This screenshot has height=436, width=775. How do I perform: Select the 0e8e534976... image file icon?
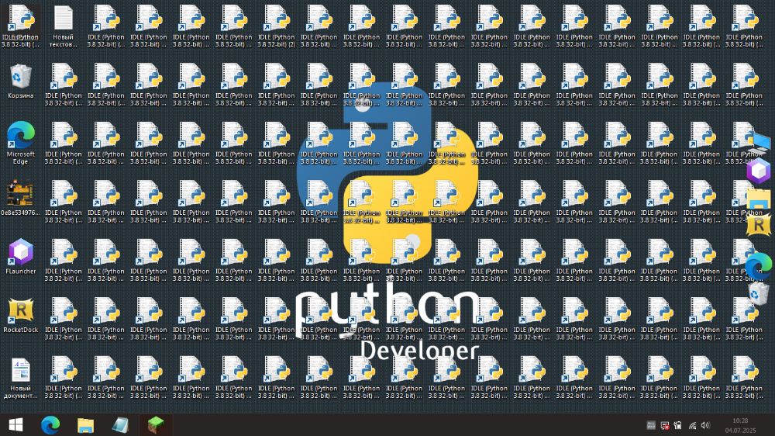coord(20,199)
